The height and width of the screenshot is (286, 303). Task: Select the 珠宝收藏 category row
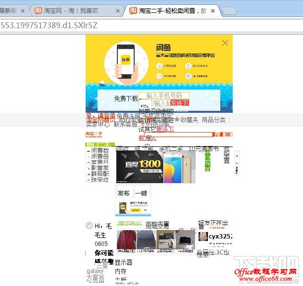click(100, 180)
